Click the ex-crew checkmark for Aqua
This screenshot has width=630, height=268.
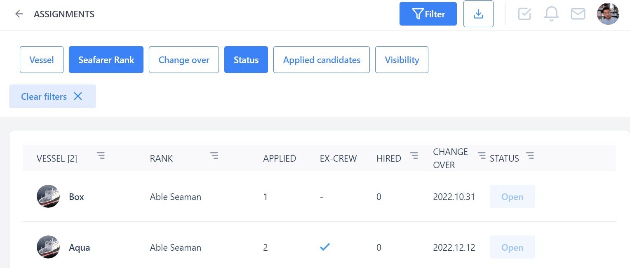coord(325,247)
